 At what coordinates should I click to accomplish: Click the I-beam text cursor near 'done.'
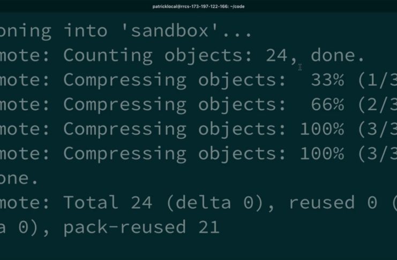(301, 66)
